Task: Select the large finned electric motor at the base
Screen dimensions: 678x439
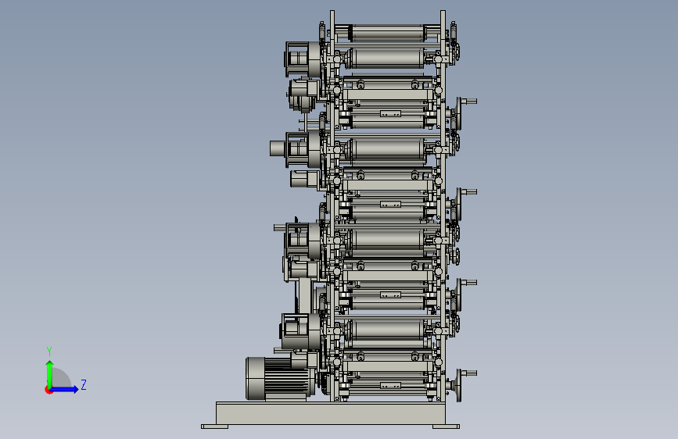Action: (x=279, y=379)
